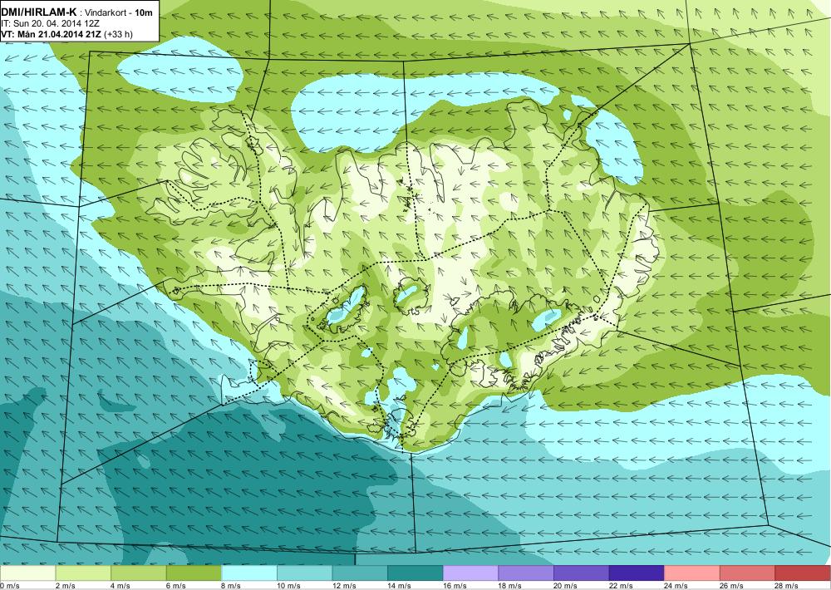Click the '24 m/s' legend label
Screen dimensions: 831x590
676,586
